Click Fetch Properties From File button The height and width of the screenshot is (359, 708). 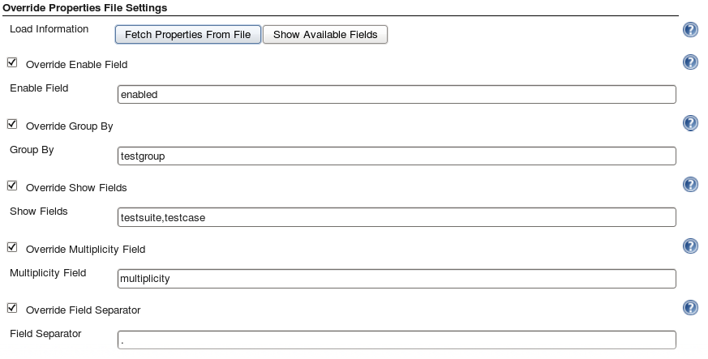tap(188, 35)
